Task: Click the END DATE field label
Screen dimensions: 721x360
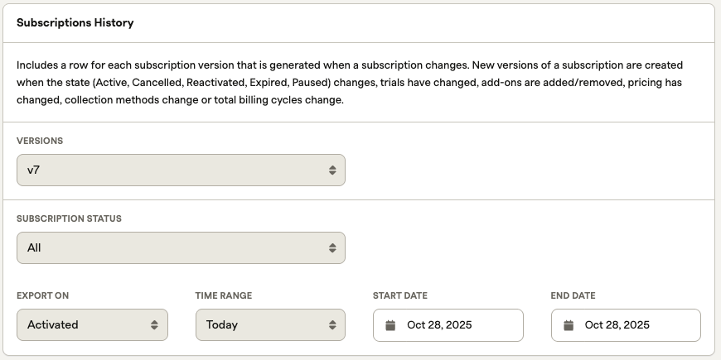Action: pos(573,295)
